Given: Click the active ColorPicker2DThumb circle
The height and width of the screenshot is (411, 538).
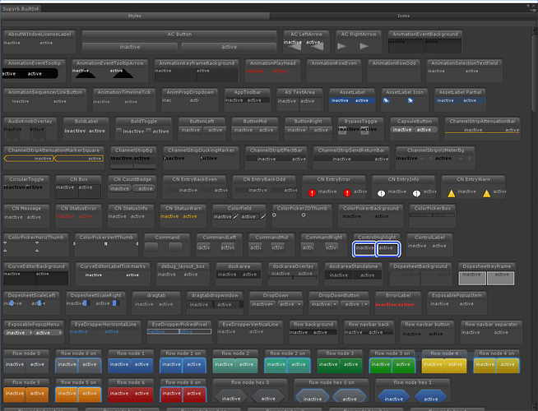Looking at the screenshot, I should 304,215.
